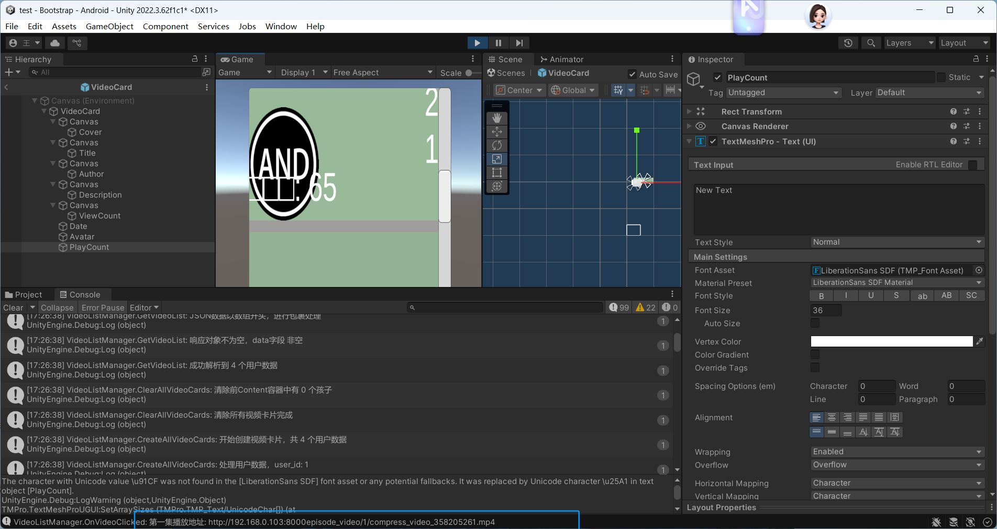Click the back arrow in VideoCard prefab header
This screenshot has height=529, width=997.
coord(6,87)
